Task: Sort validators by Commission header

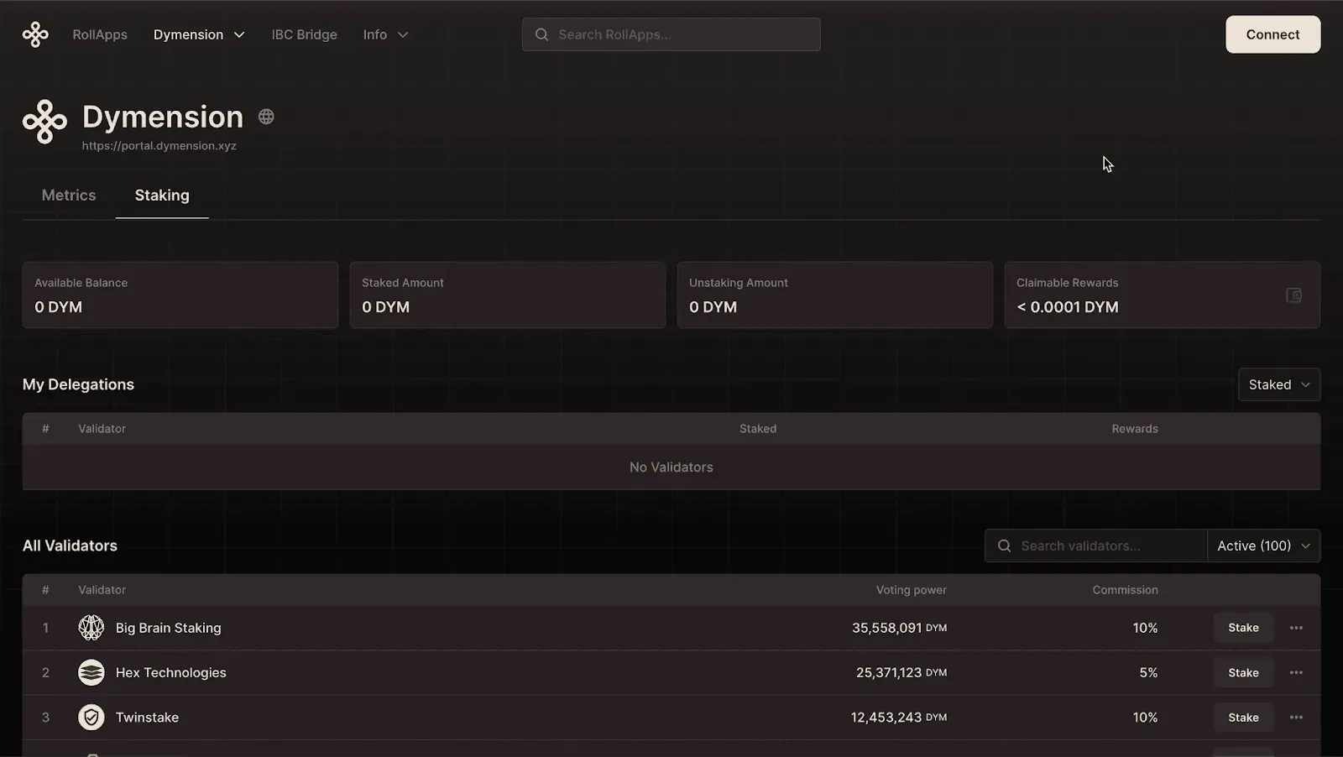Action: tap(1125, 590)
